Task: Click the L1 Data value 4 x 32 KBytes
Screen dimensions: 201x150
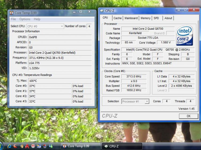Action: tap(181, 76)
